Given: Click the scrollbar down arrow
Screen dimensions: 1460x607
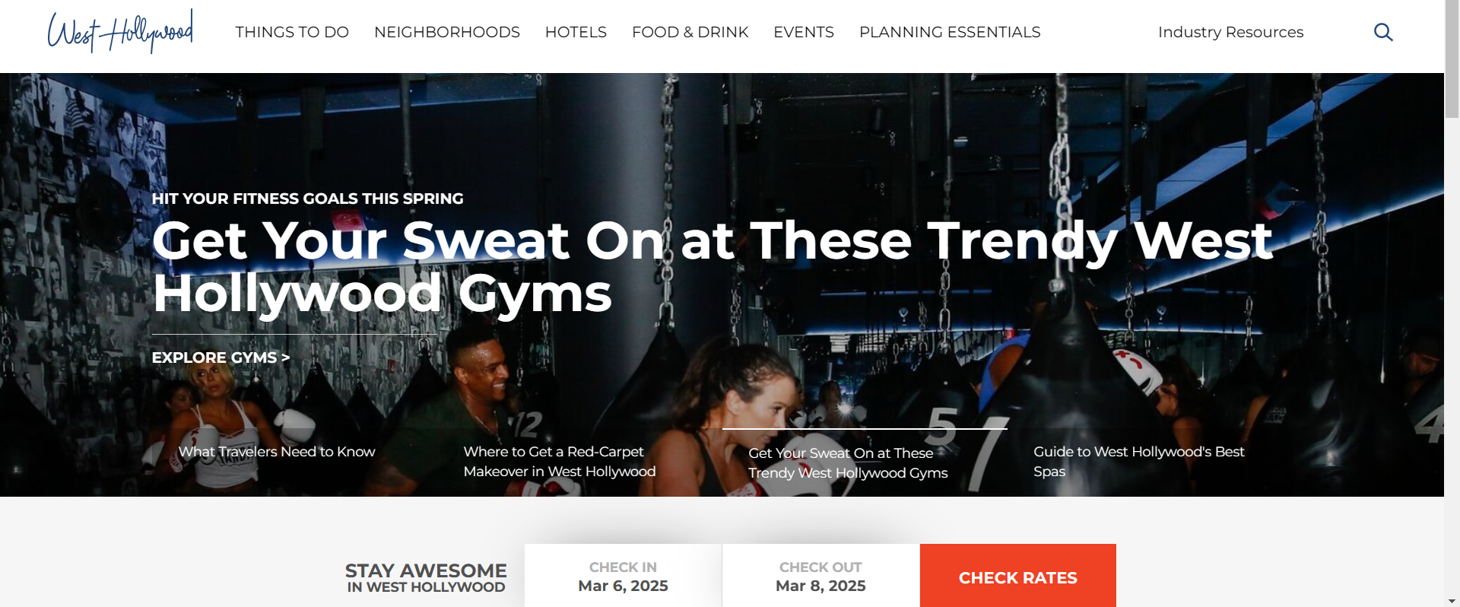Looking at the screenshot, I should 1452,601.
